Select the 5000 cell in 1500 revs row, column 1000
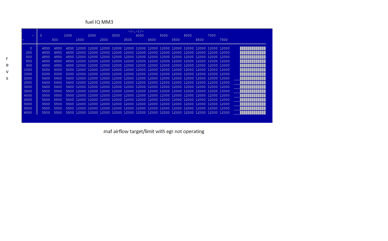Viewport: 388px width, 241px height. pyautogui.click(x=70, y=74)
